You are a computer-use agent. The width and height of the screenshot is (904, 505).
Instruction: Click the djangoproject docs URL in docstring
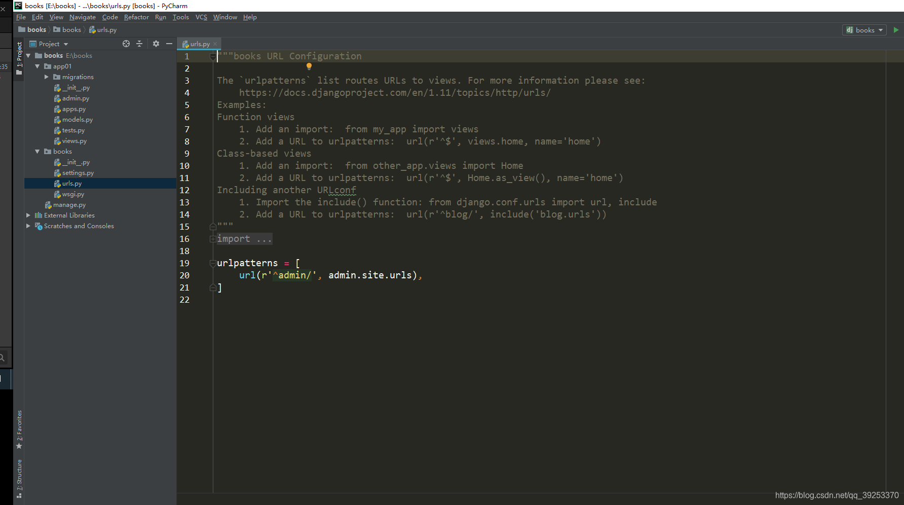pyautogui.click(x=395, y=93)
